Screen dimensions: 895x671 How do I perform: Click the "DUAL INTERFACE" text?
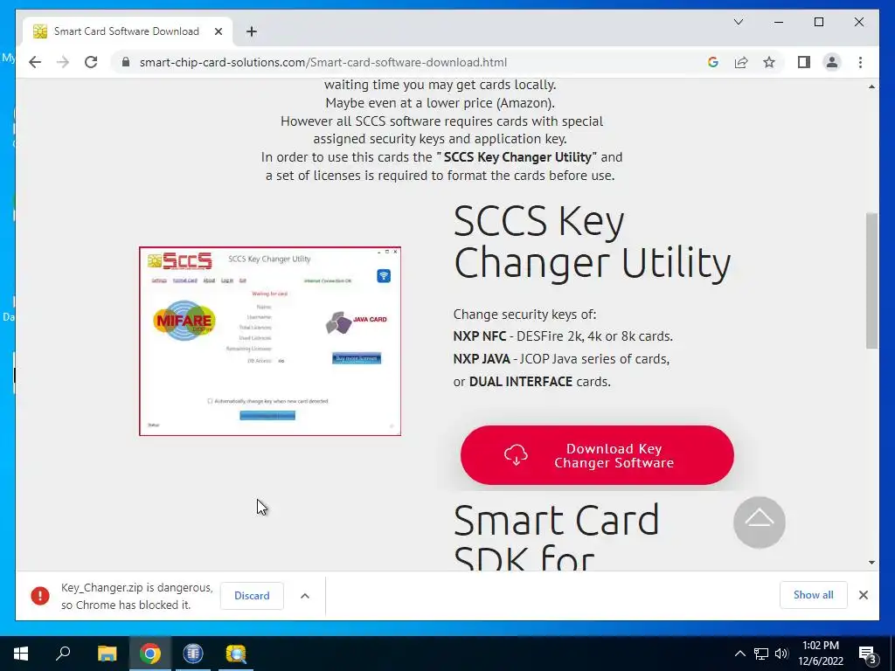coord(521,381)
